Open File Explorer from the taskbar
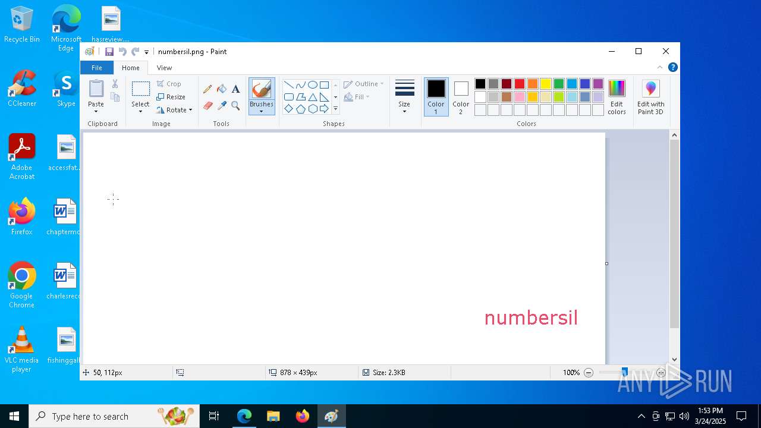Image resolution: width=761 pixels, height=428 pixels. (x=273, y=416)
